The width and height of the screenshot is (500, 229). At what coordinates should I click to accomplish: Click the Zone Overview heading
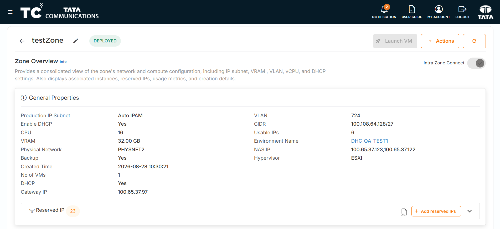(37, 61)
